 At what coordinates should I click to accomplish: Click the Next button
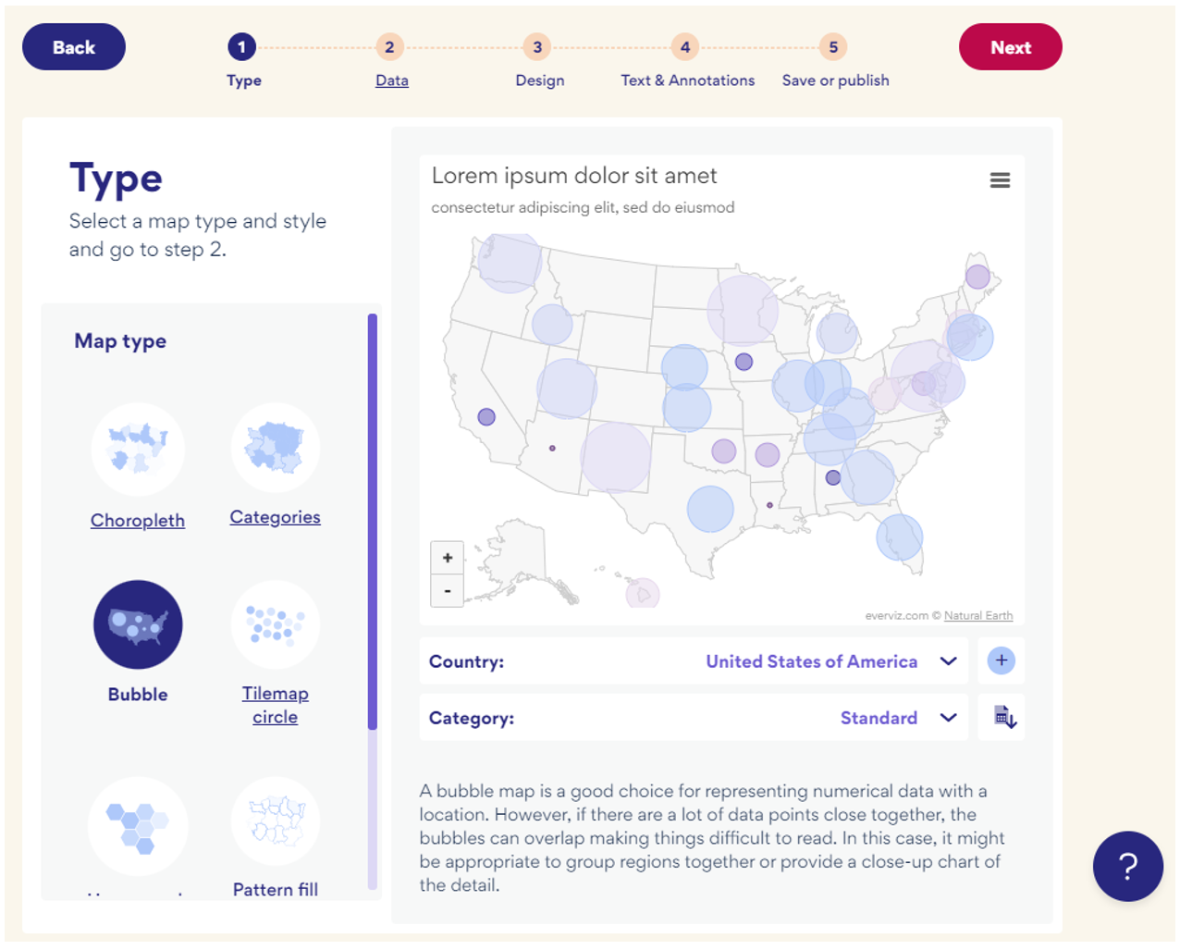coord(1010,46)
